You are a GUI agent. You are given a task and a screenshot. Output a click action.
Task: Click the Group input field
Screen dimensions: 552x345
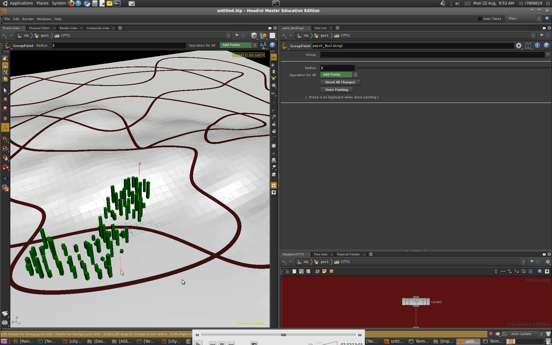(x=432, y=55)
